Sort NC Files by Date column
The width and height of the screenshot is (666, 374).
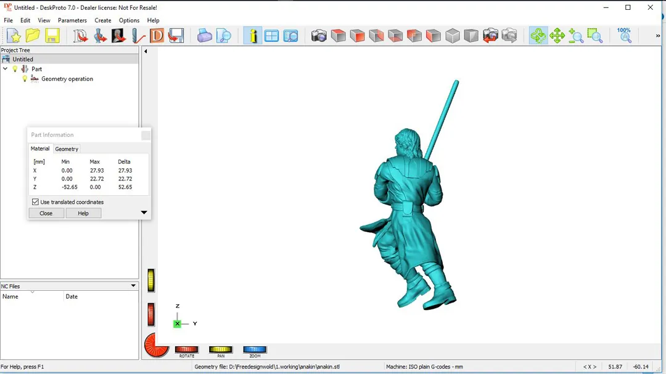(101, 296)
